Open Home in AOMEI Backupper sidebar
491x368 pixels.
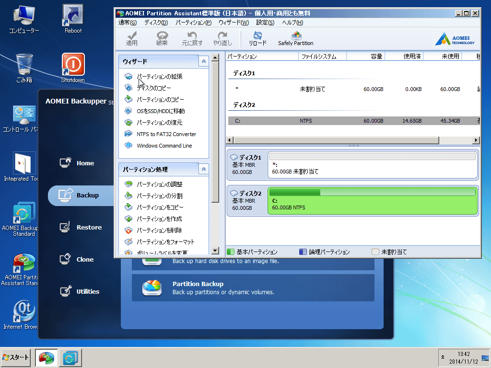tap(77, 163)
